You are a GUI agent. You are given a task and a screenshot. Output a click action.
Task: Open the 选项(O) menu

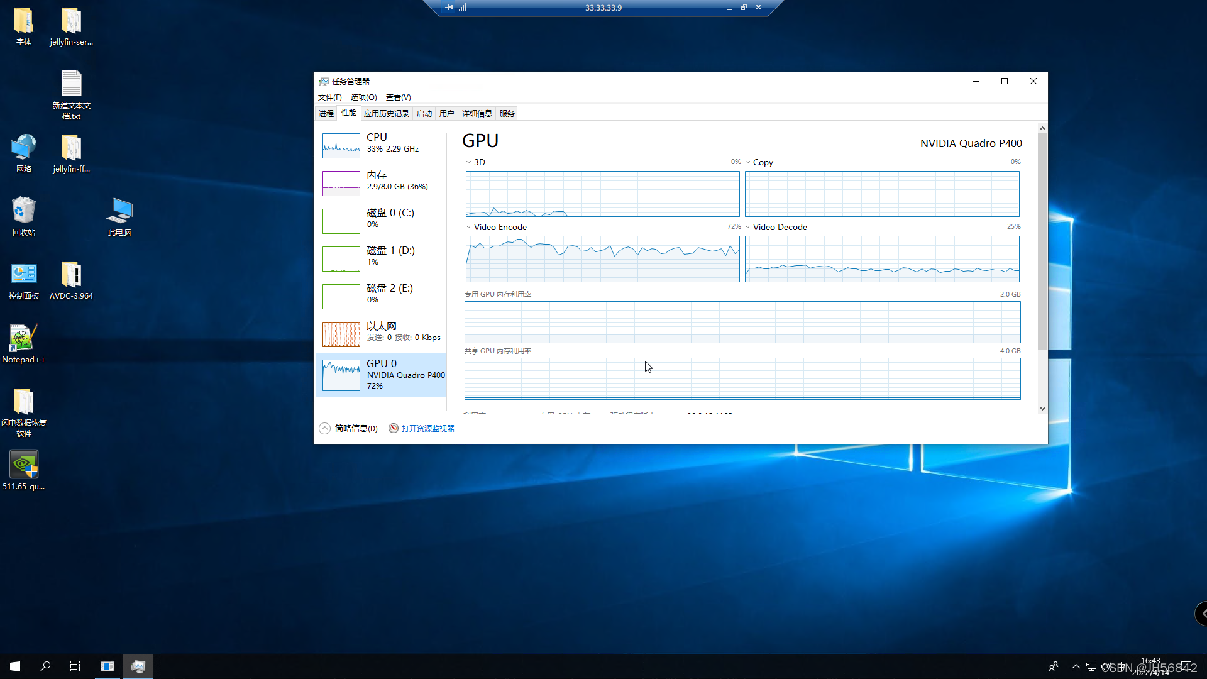click(363, 97)
